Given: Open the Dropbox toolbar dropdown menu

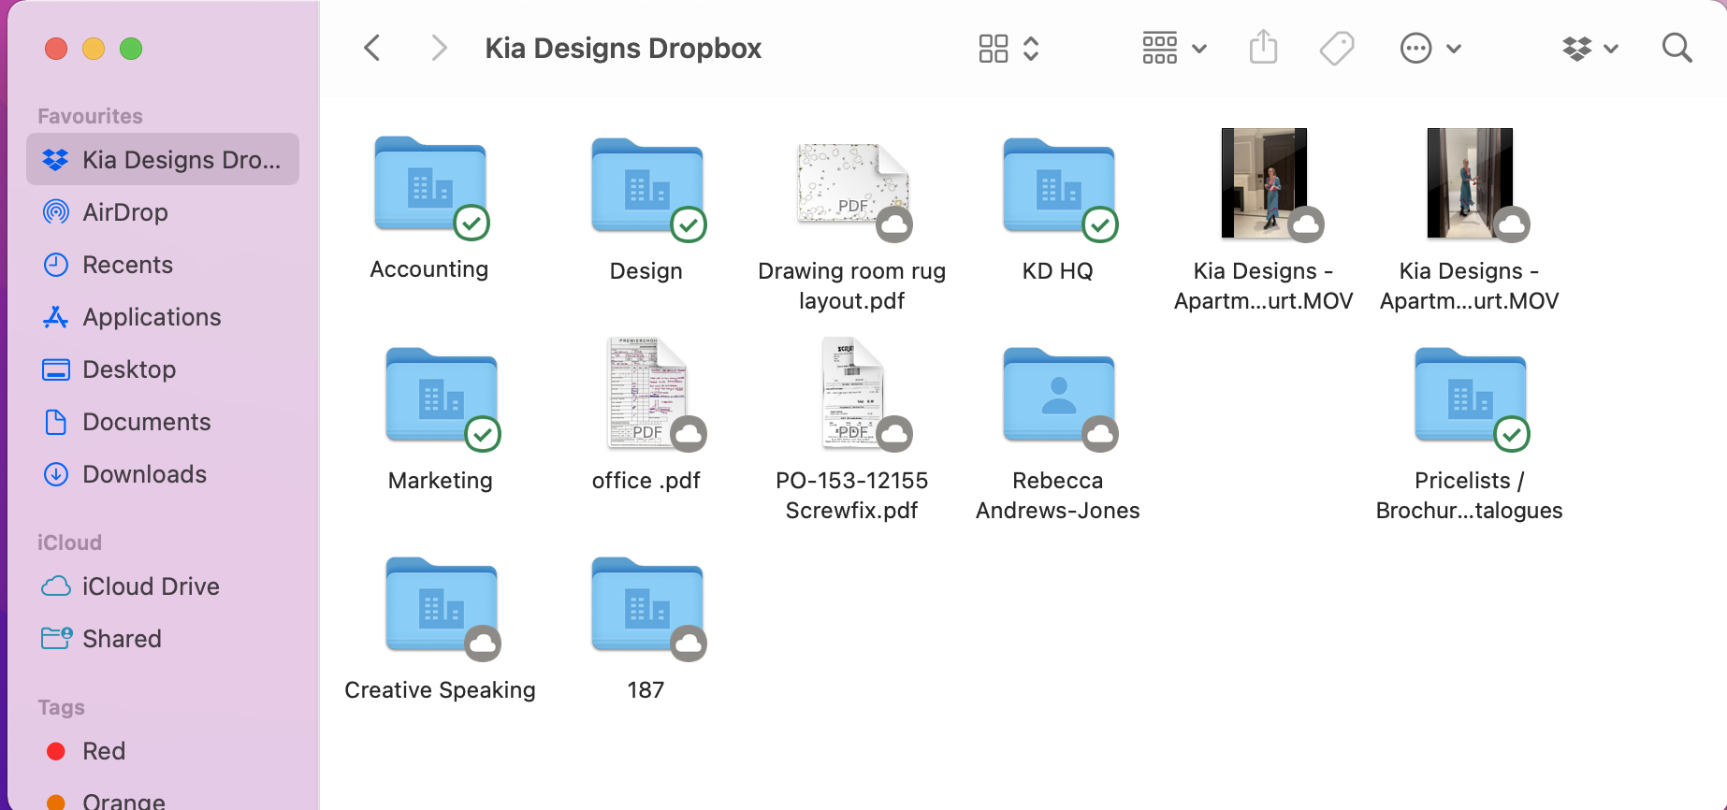Looking at the screenshot, I should pos(1589,48).
